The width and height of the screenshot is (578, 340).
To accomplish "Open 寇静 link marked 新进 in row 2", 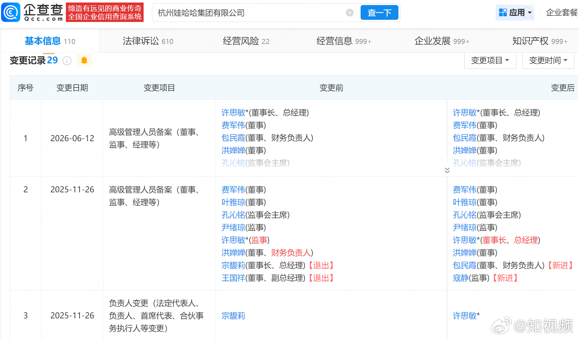I will click(x=461, y=278).
